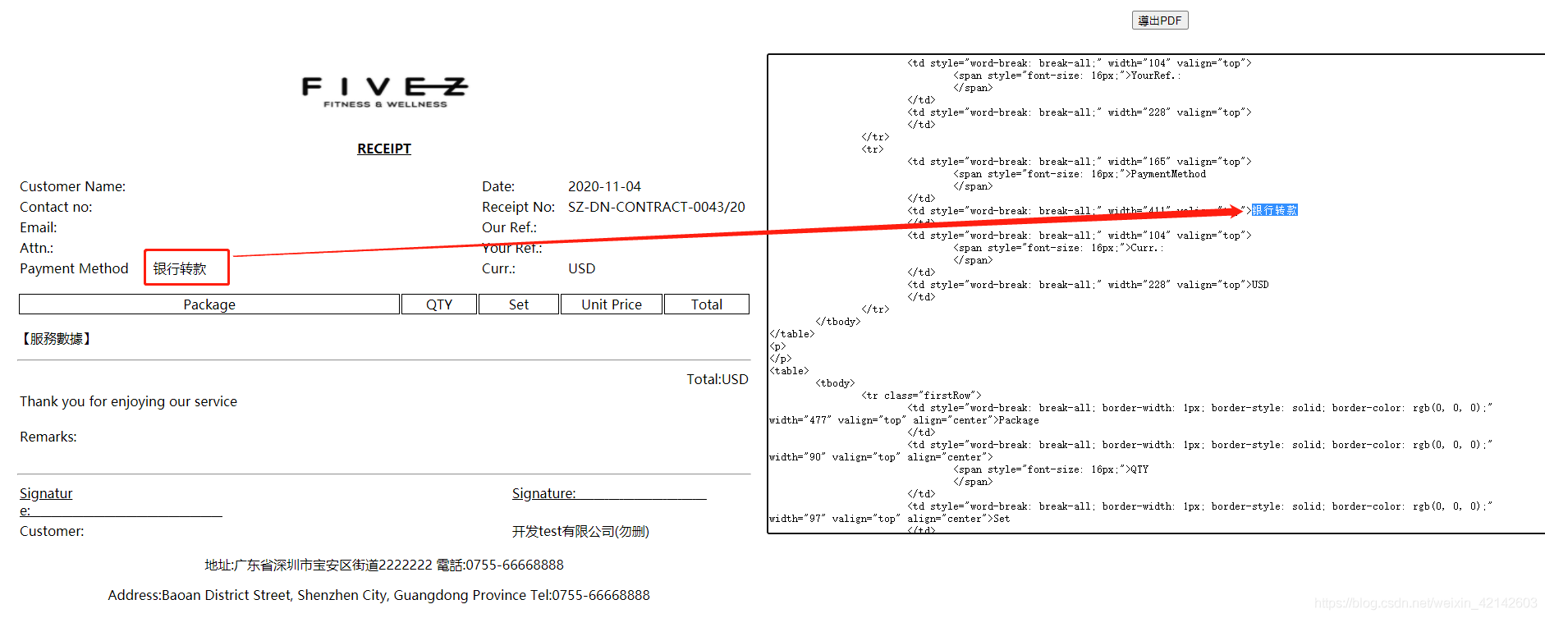Click the FIVEZ Fitness & Wellness logo
Viewport: 1545px width, 618px height.
click(x=384, y=92)
